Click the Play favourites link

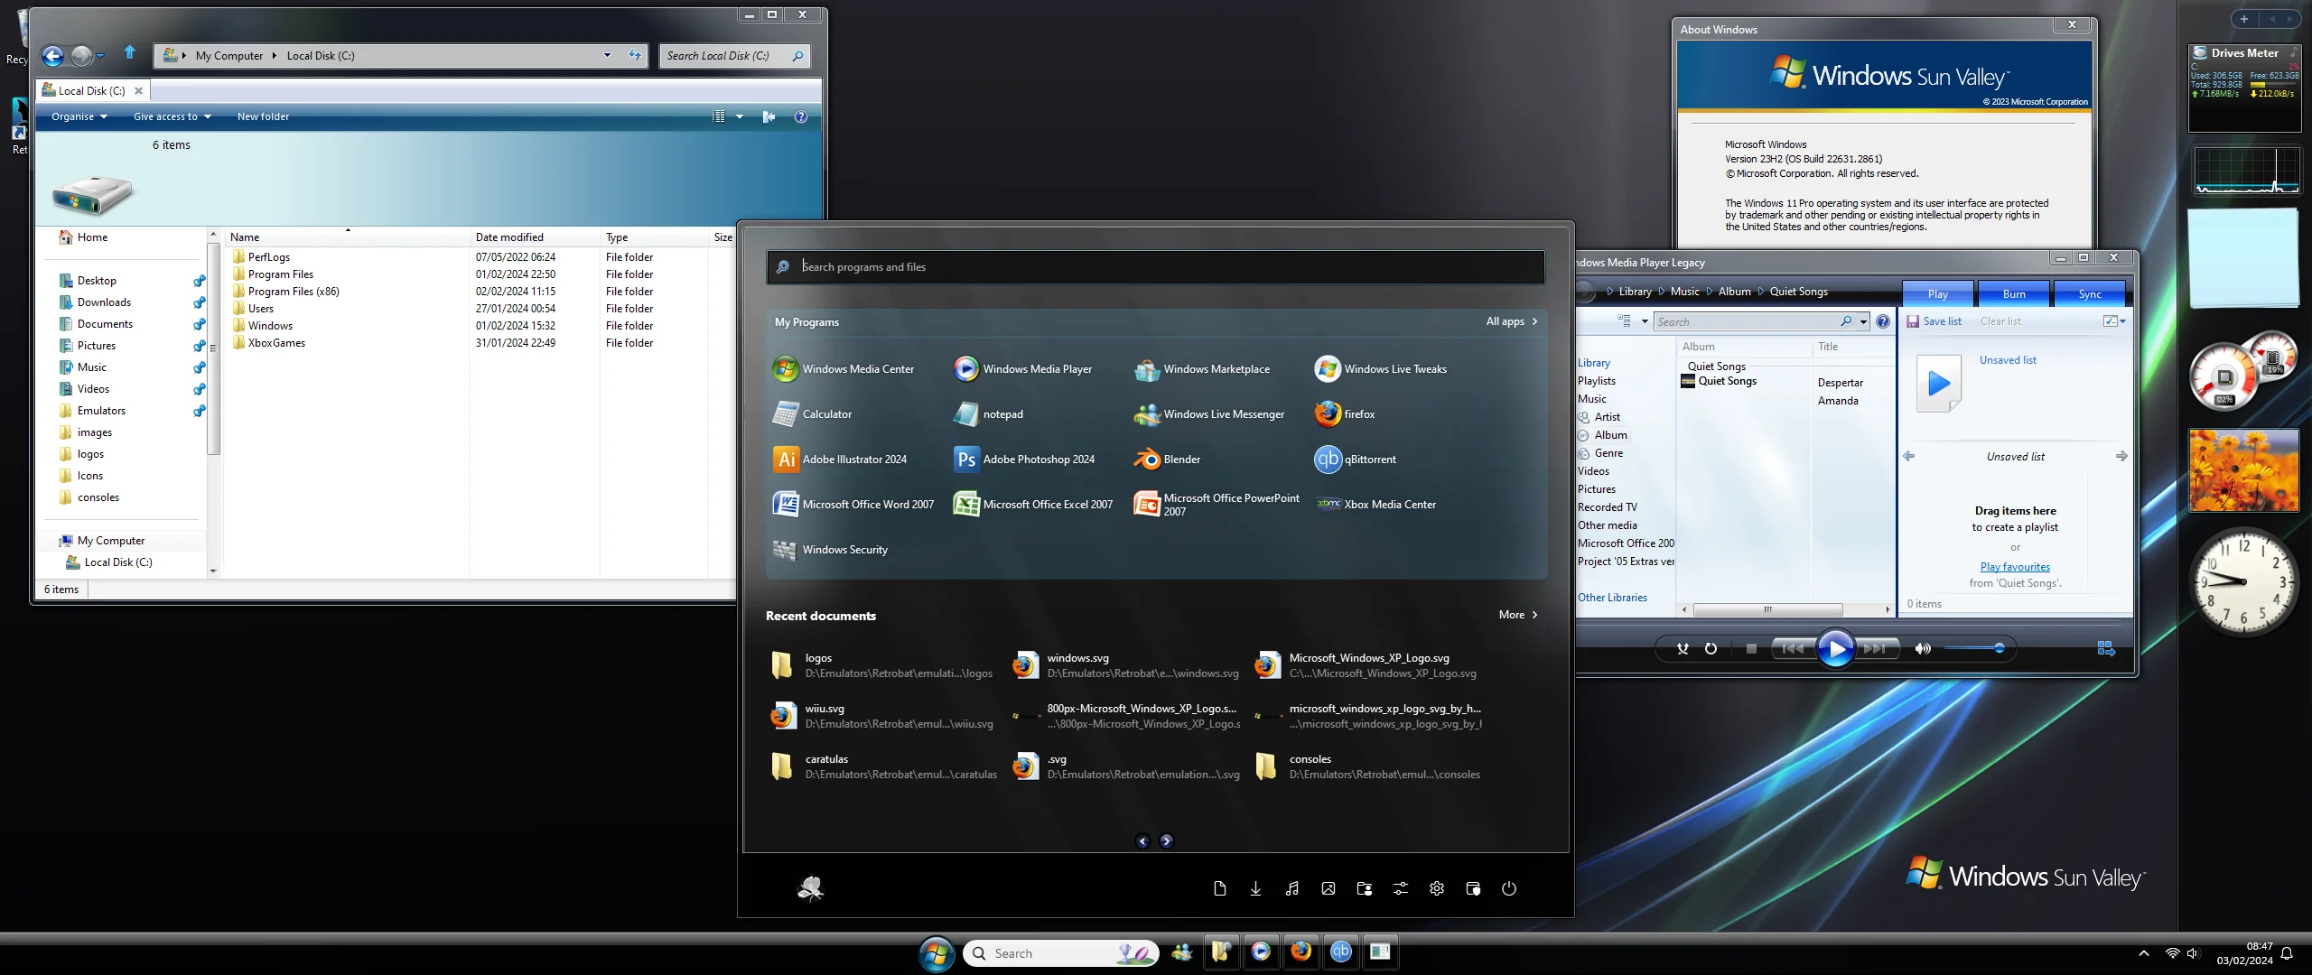(x=2014, y=567)
